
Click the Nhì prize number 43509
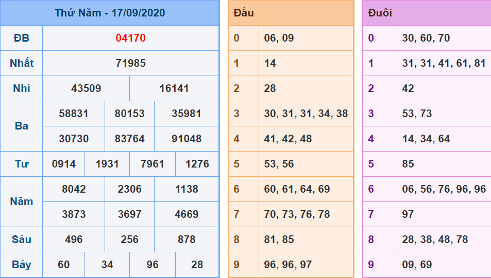86,88
